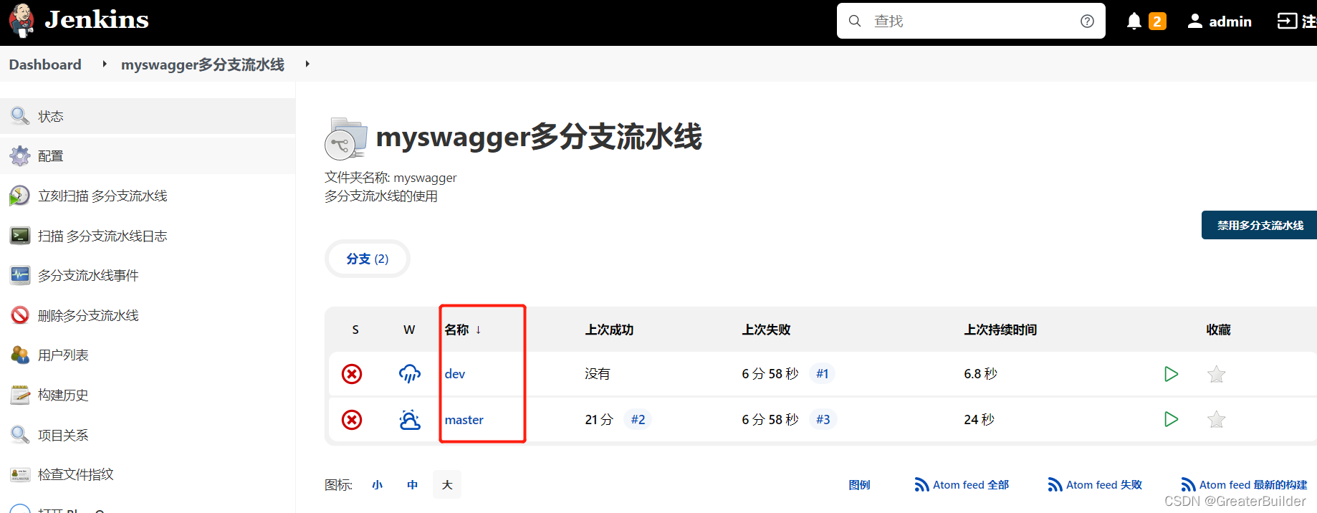Click the 多分支流水线事件 monitor icon
The image size is (1317, 513).
point(20,275)
